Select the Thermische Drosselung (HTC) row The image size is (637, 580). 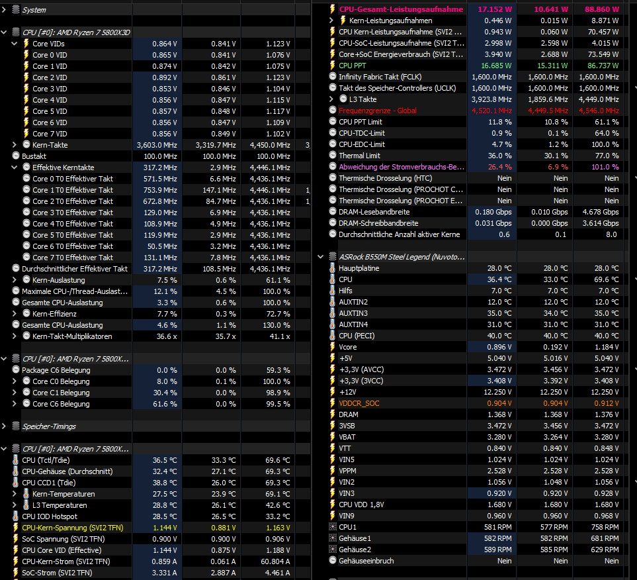click(x=476, y=178)
